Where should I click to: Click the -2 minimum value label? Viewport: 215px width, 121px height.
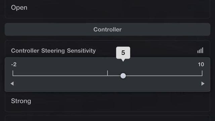(14, 64)
